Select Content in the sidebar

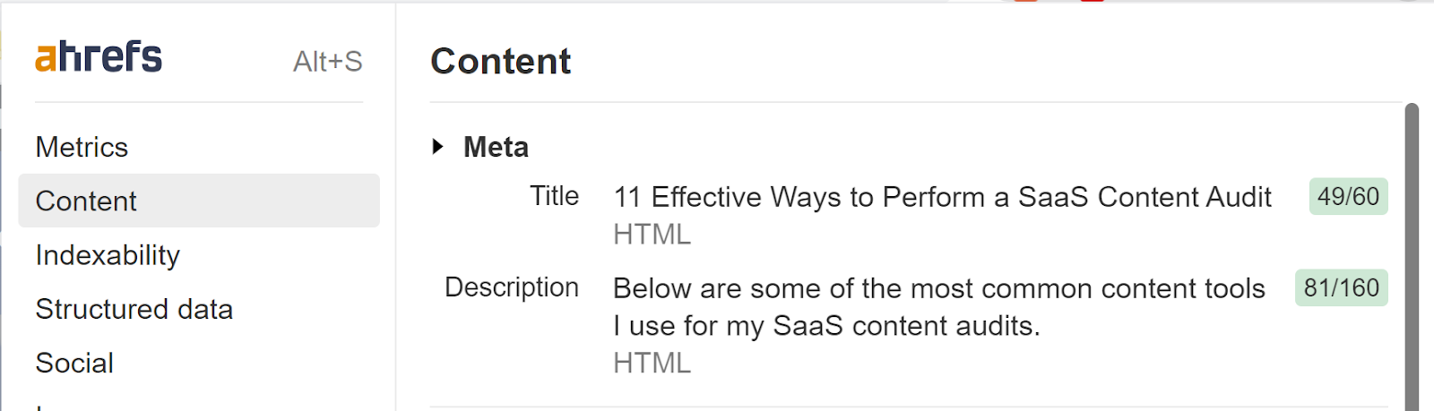tap(86, 201)
